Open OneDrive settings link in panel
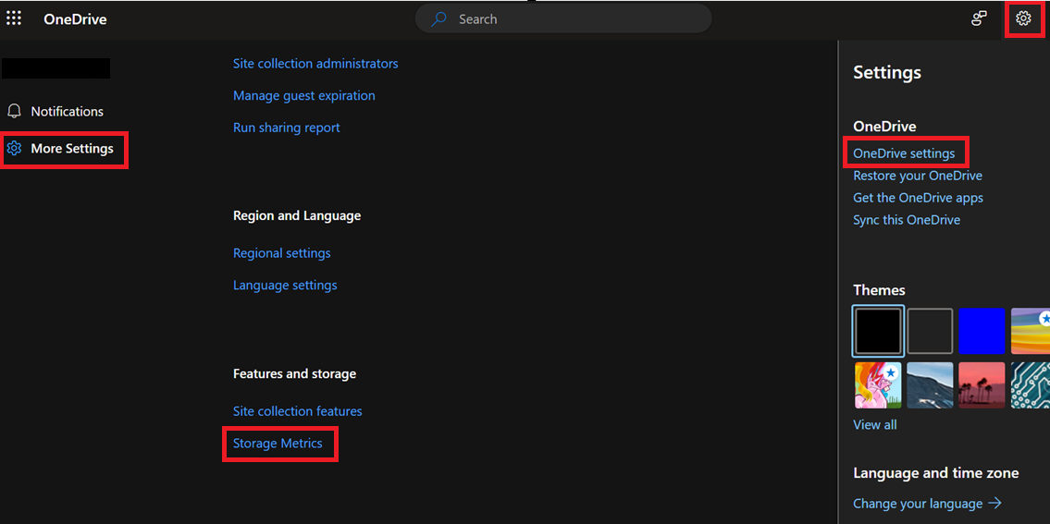1050x524 pixels. 904,153
